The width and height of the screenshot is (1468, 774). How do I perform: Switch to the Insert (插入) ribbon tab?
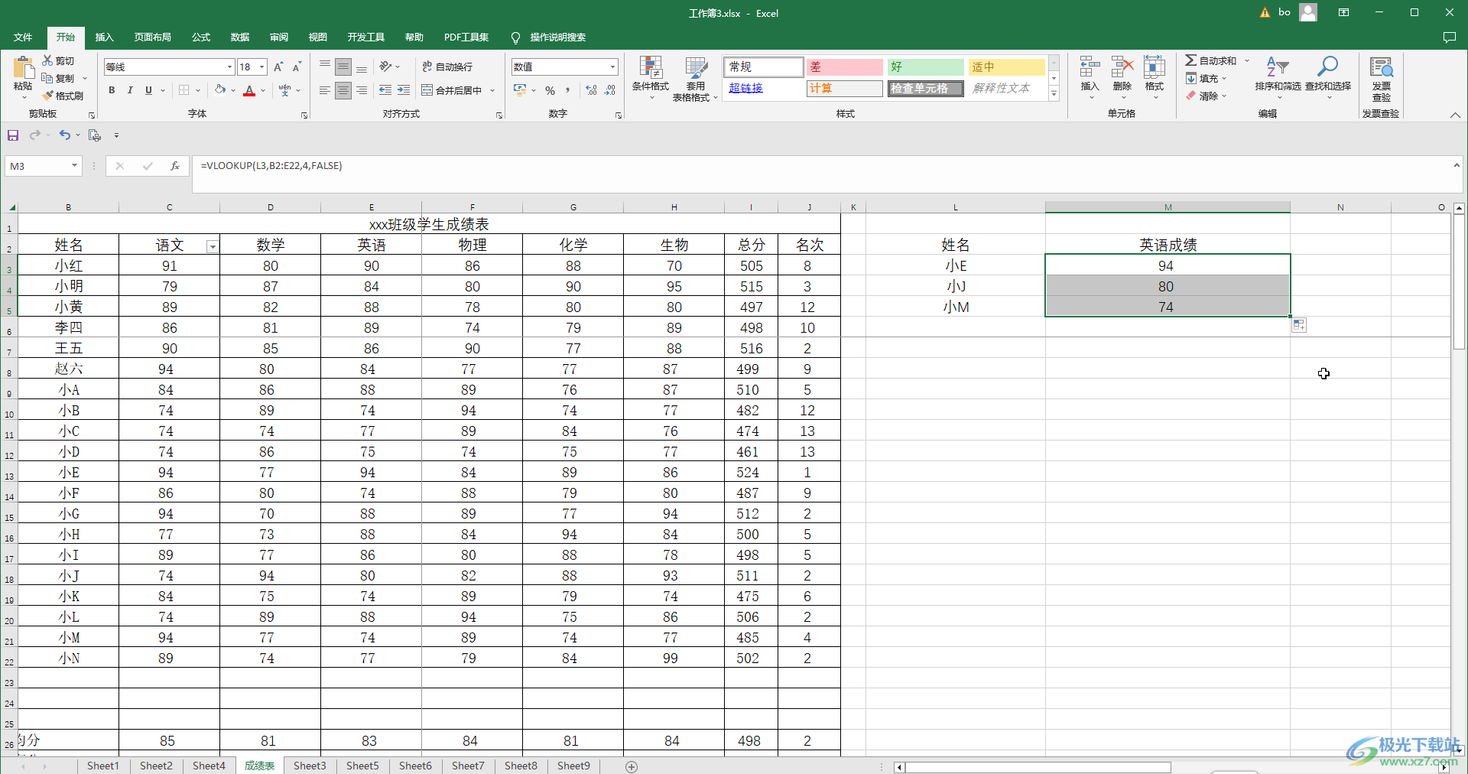[104, 37]
